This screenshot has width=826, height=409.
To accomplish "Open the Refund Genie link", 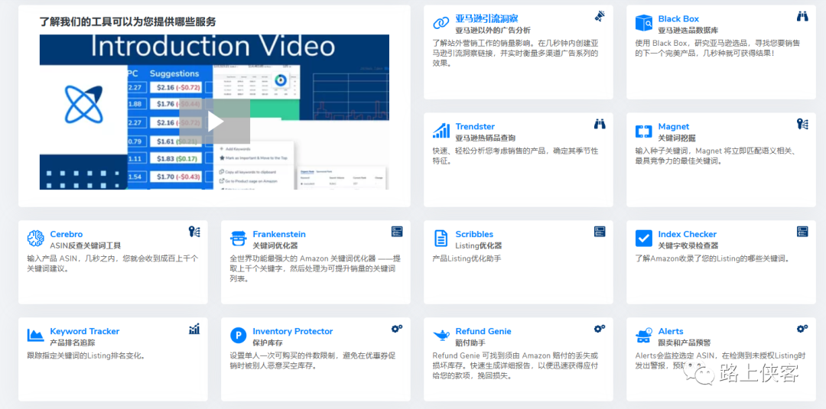I will click(483, 331).
